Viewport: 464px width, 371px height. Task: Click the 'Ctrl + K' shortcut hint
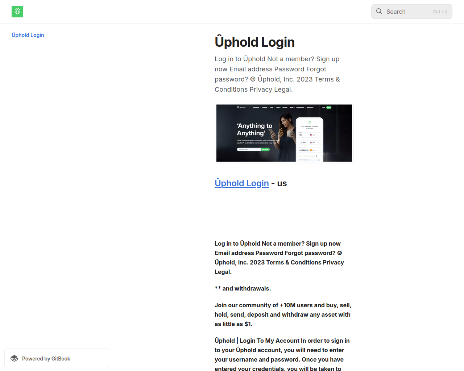[440, 12]
